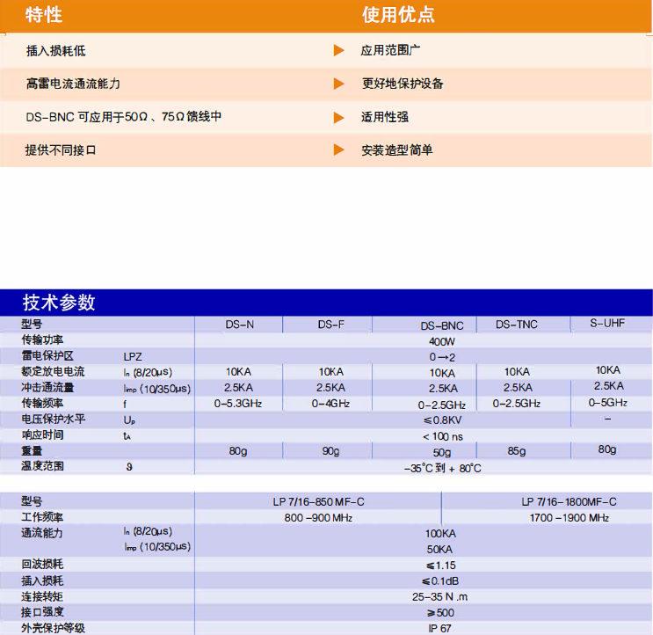Select the 特性 header text

(44, 15)
